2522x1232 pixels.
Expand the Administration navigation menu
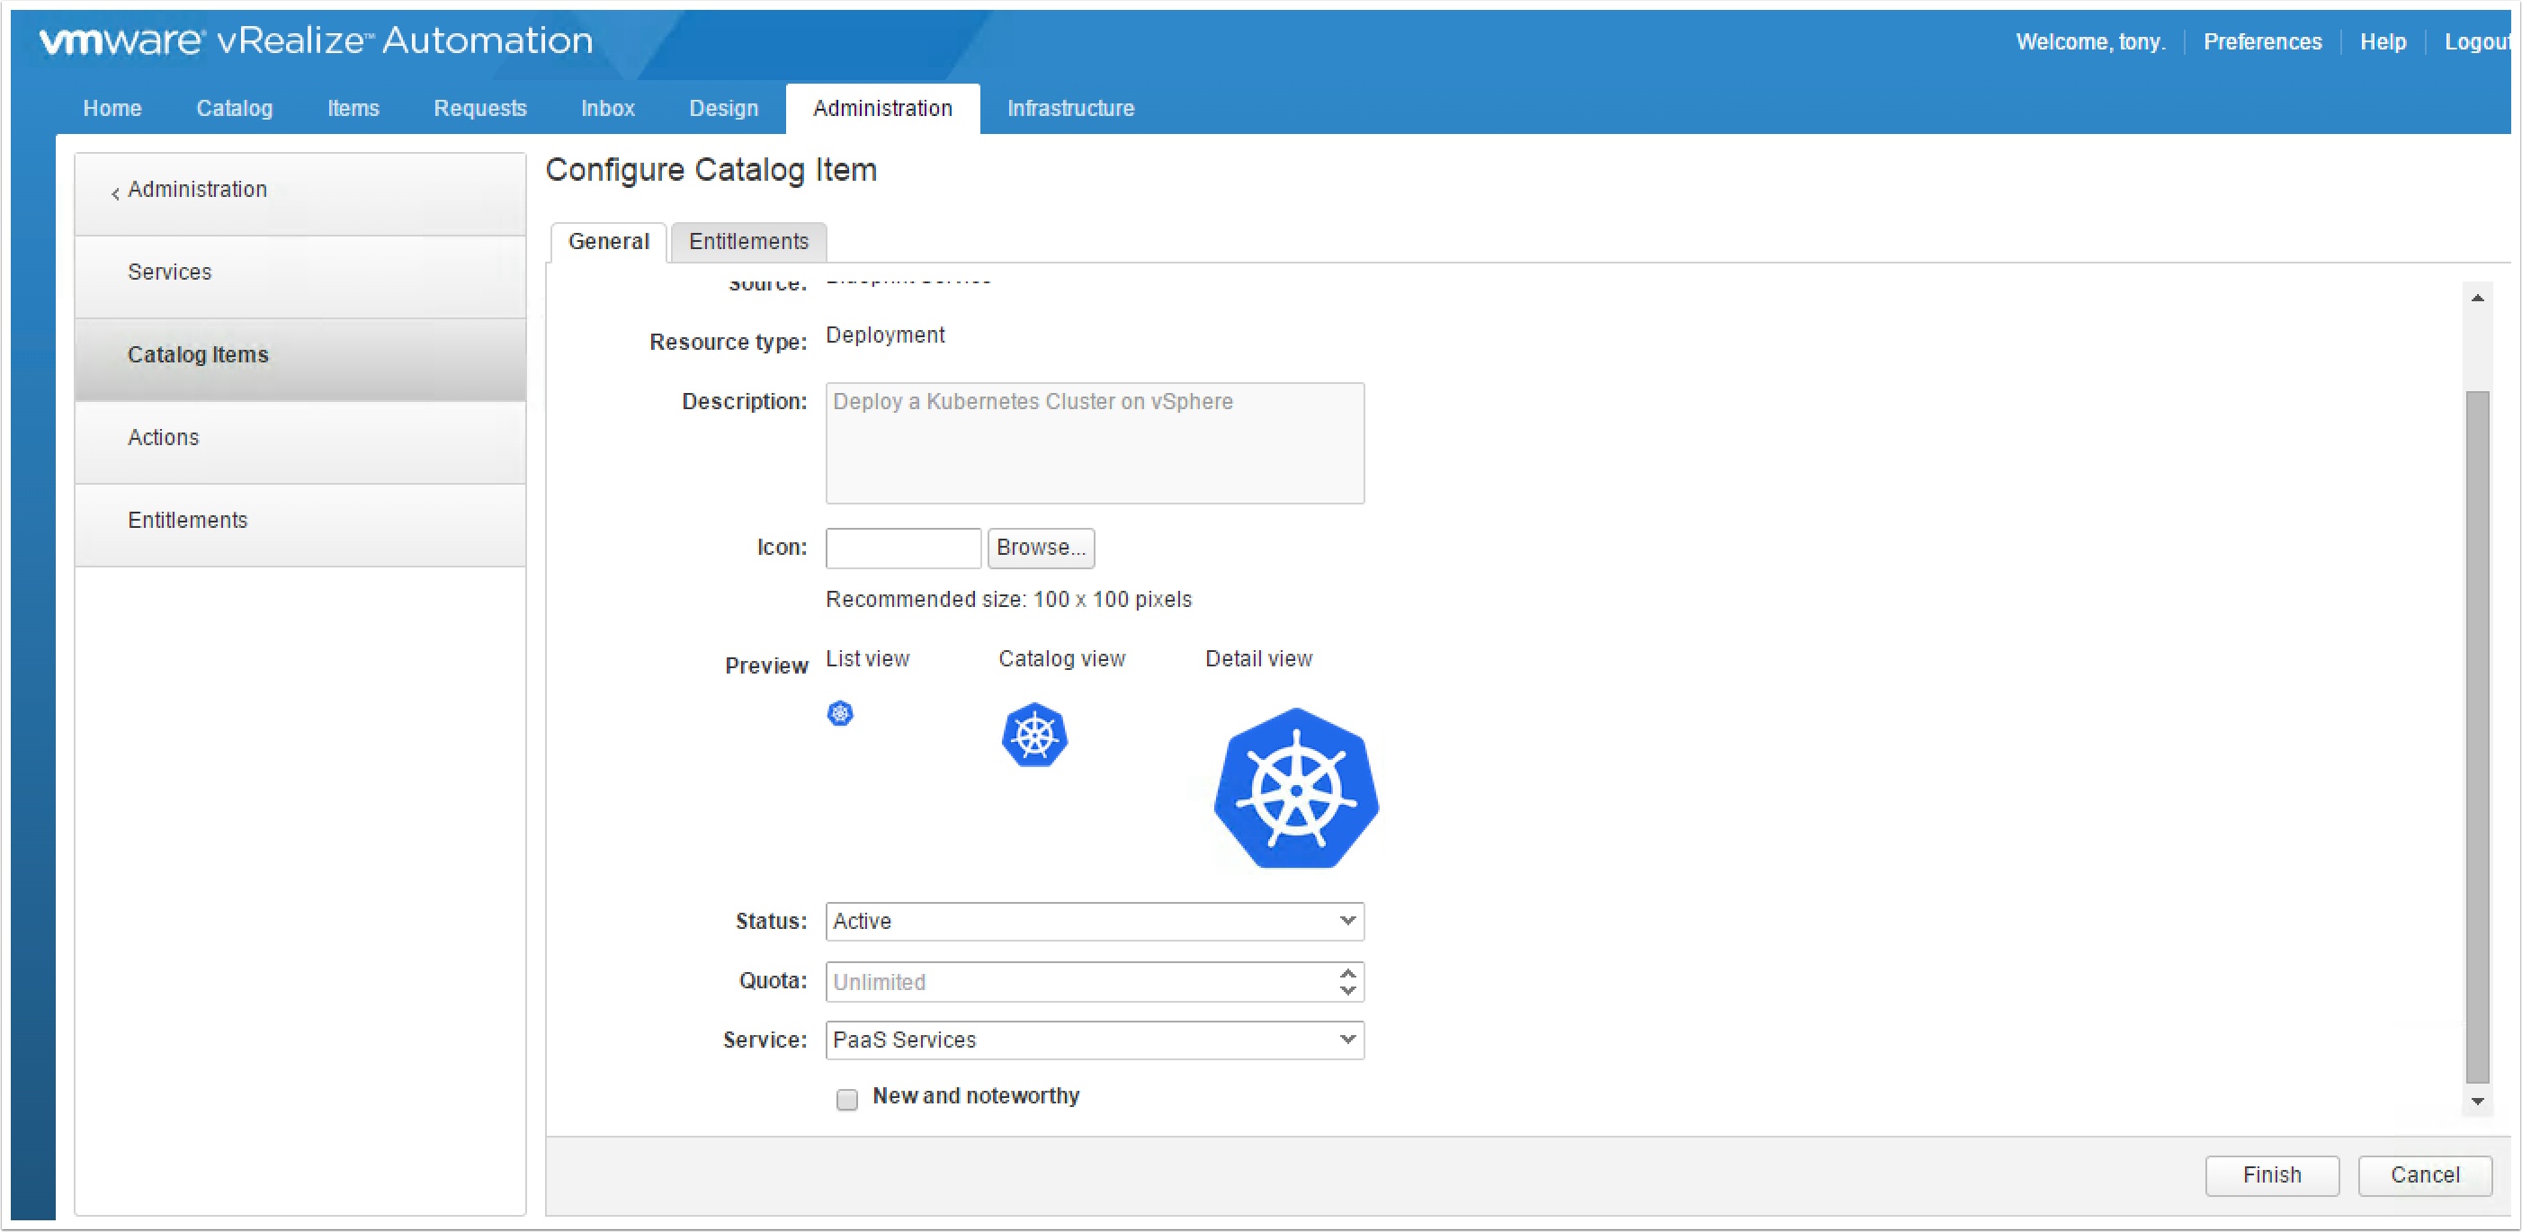pyautogui.click(x=197, y=190)
